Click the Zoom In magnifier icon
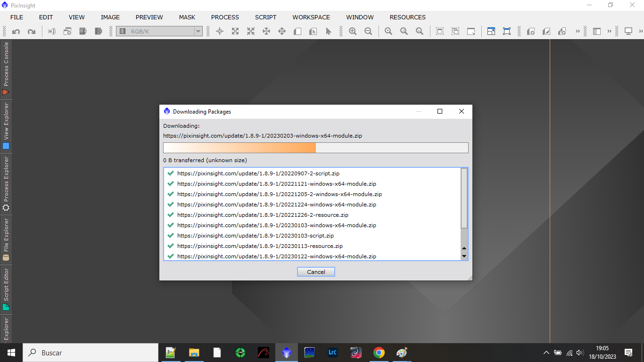The image size is (644, 362). pos(353,32)
